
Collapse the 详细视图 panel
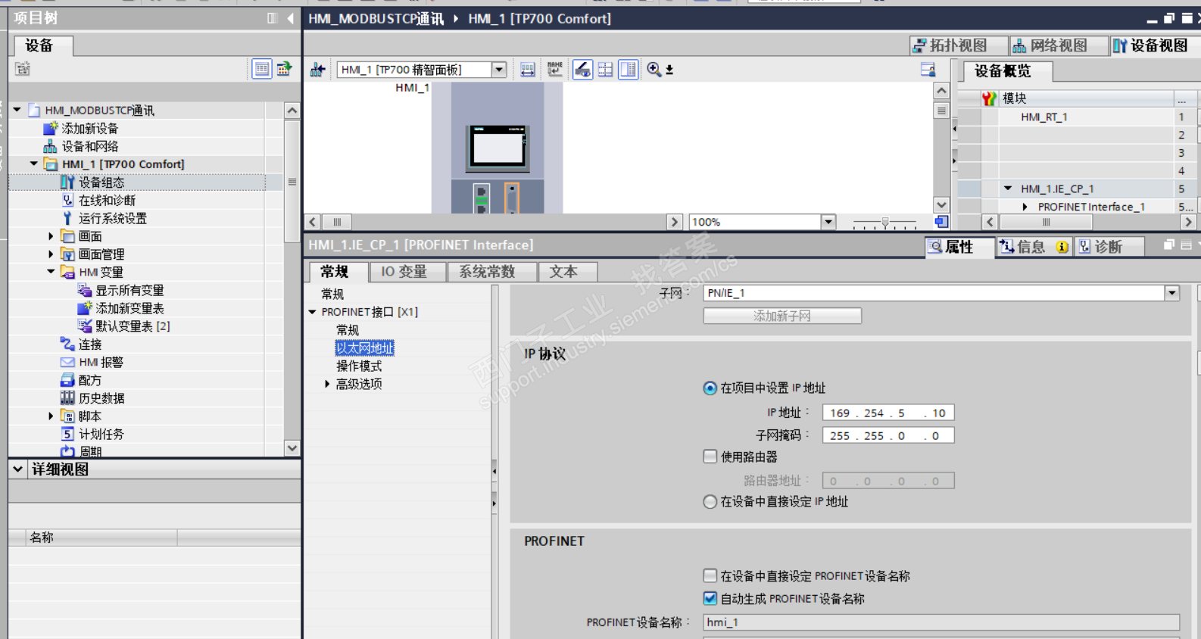pos(17,469)
